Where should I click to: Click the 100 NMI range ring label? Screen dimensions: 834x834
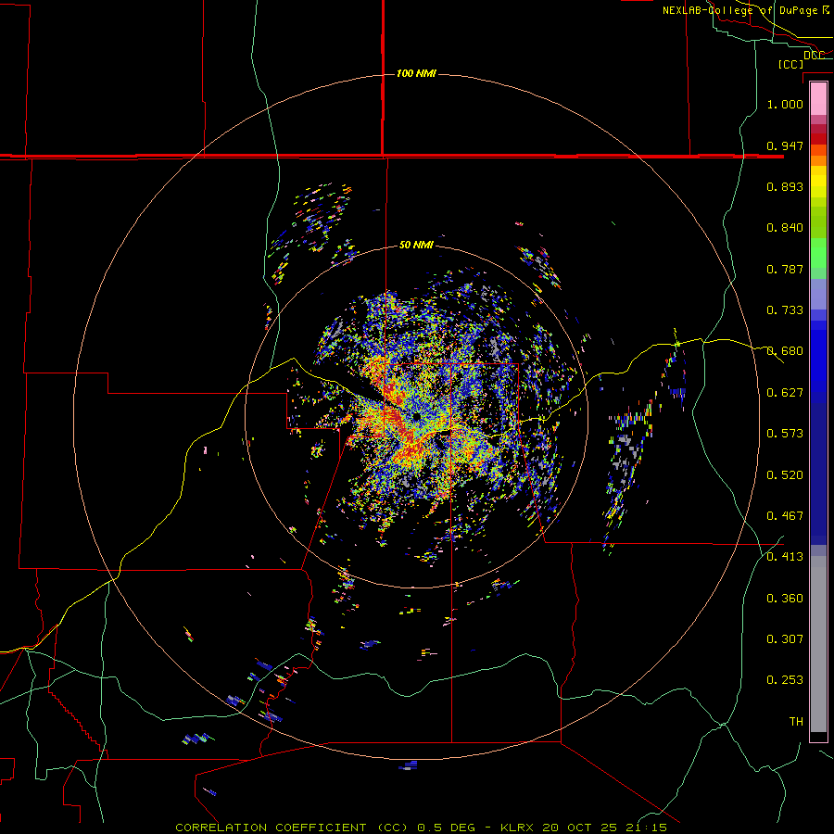416,73
